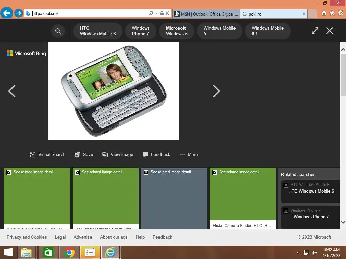Screen dimensions: 346x259
Task: Save the image to collection
Action: coord(84,154)
